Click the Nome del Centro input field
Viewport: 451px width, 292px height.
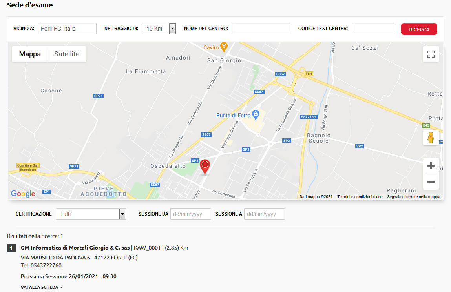(x=261, y=29)
